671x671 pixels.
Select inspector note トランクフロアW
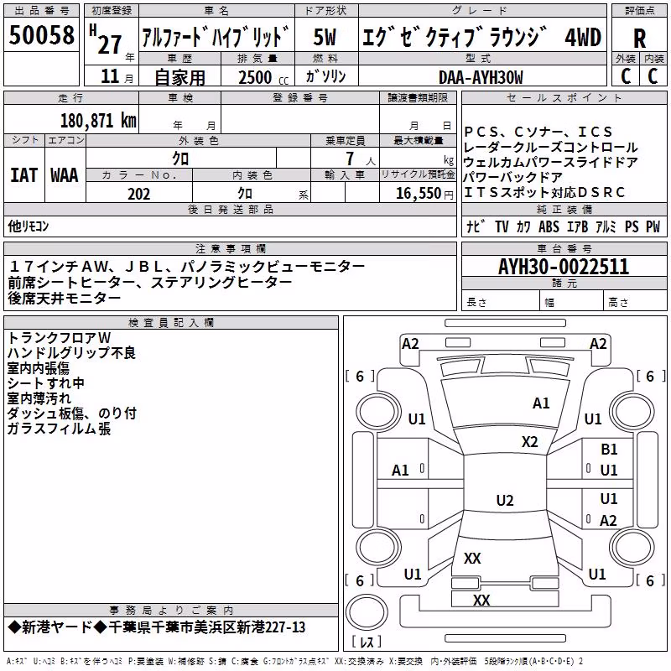59,338
